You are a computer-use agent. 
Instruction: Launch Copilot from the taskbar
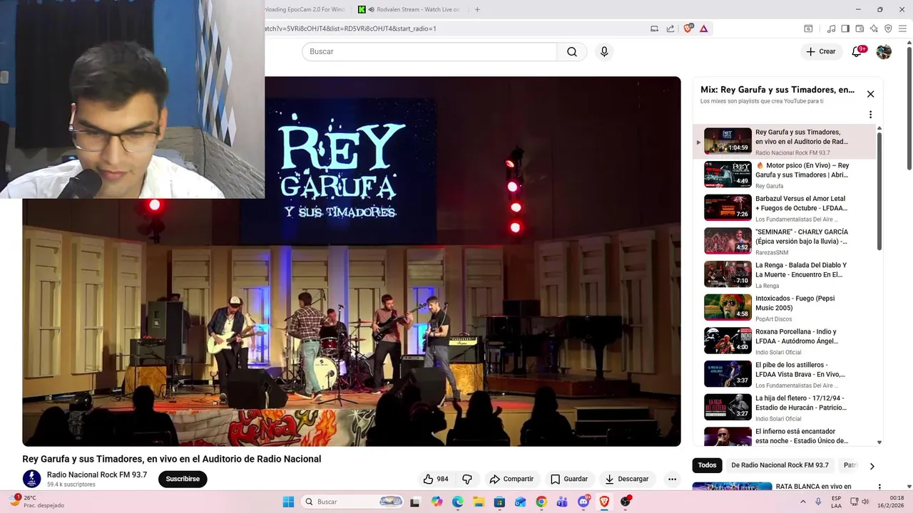[437, 502]
